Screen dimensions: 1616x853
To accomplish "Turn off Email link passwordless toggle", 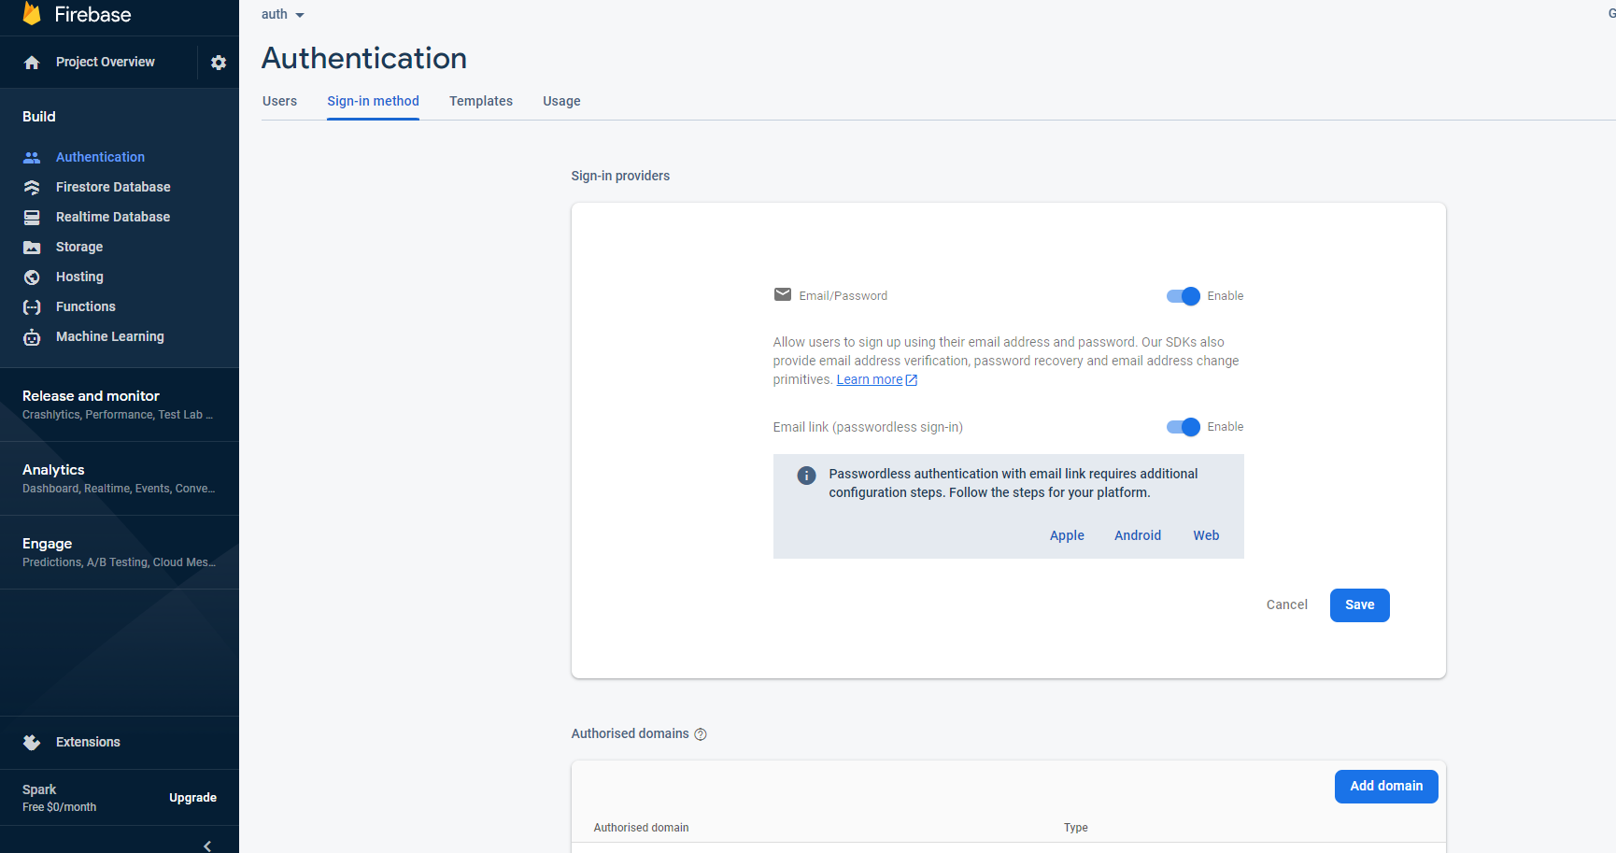I will [1183, 427].
